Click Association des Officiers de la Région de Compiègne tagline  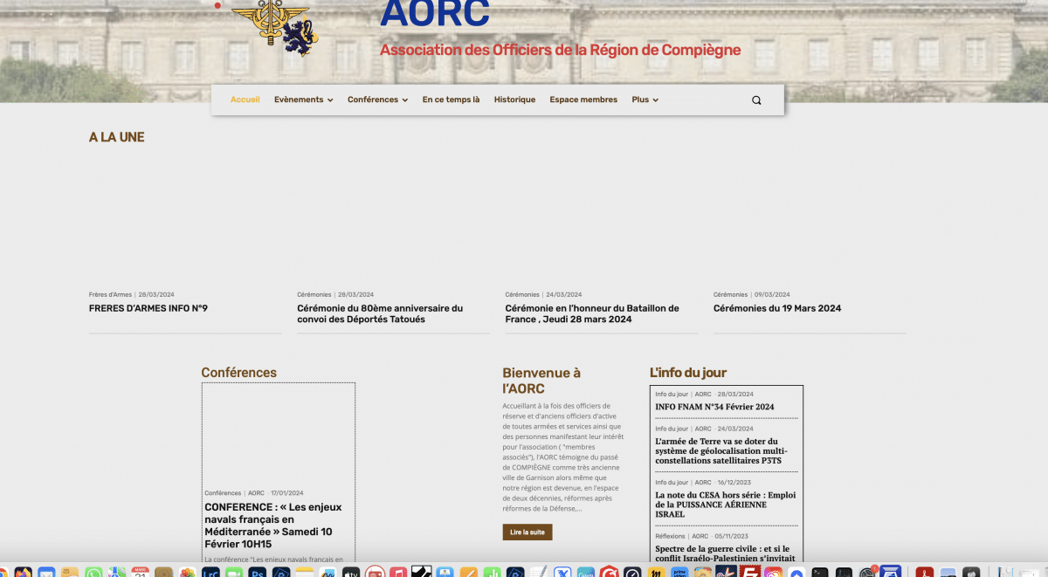pos(560,51)
